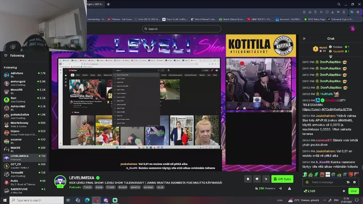The image size is (363, 204).
Task: Open the TVkaista - Sub Suora bookmark
Action: [119, 19]
